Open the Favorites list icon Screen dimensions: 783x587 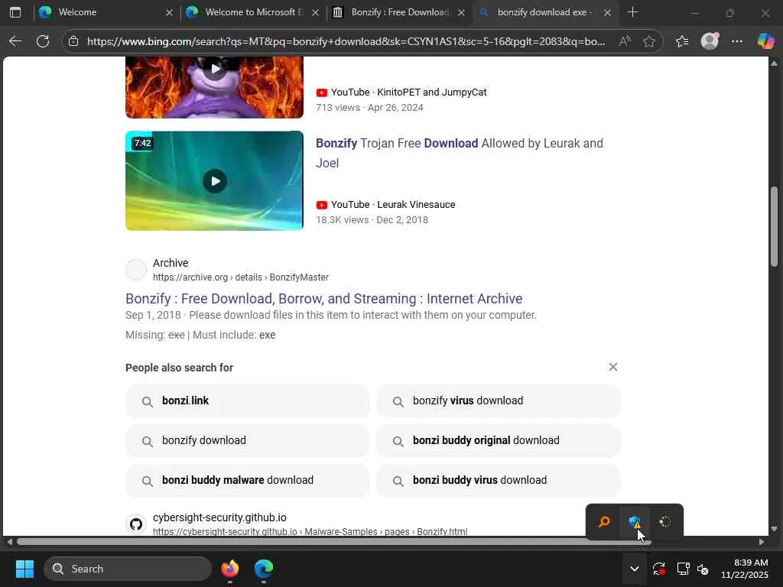point(682,41)
